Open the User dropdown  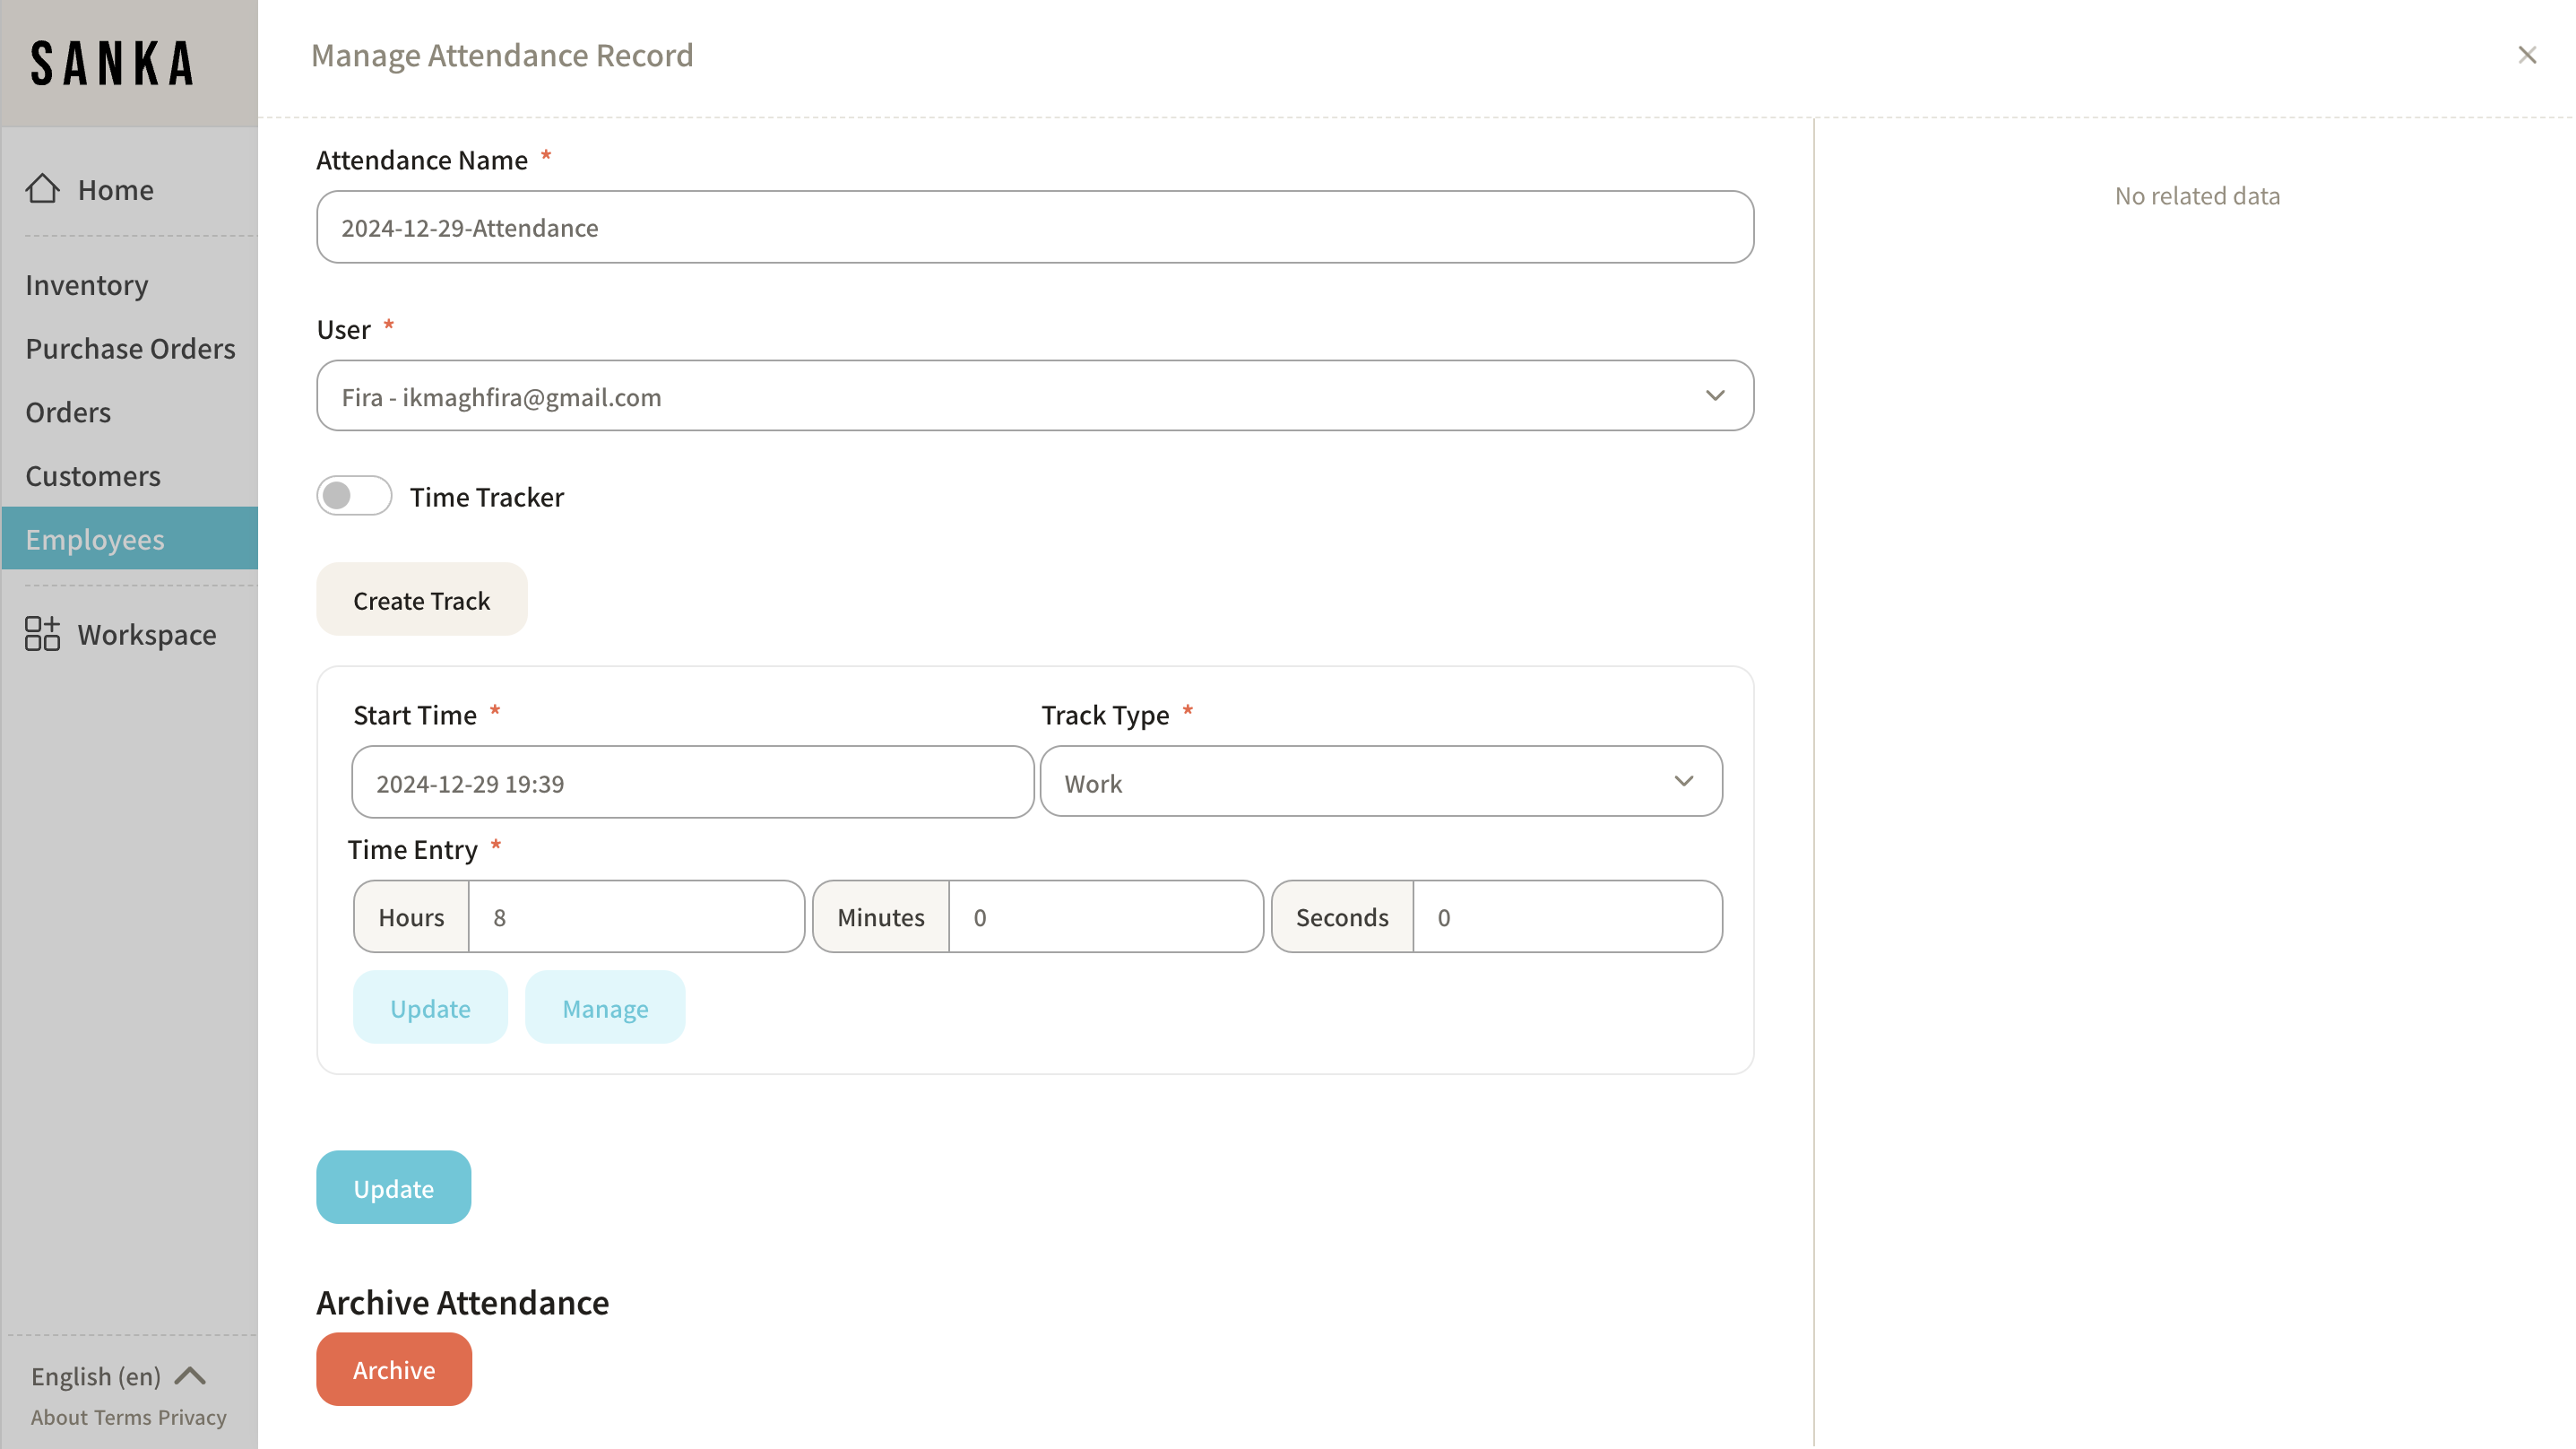pos(1034,396)
